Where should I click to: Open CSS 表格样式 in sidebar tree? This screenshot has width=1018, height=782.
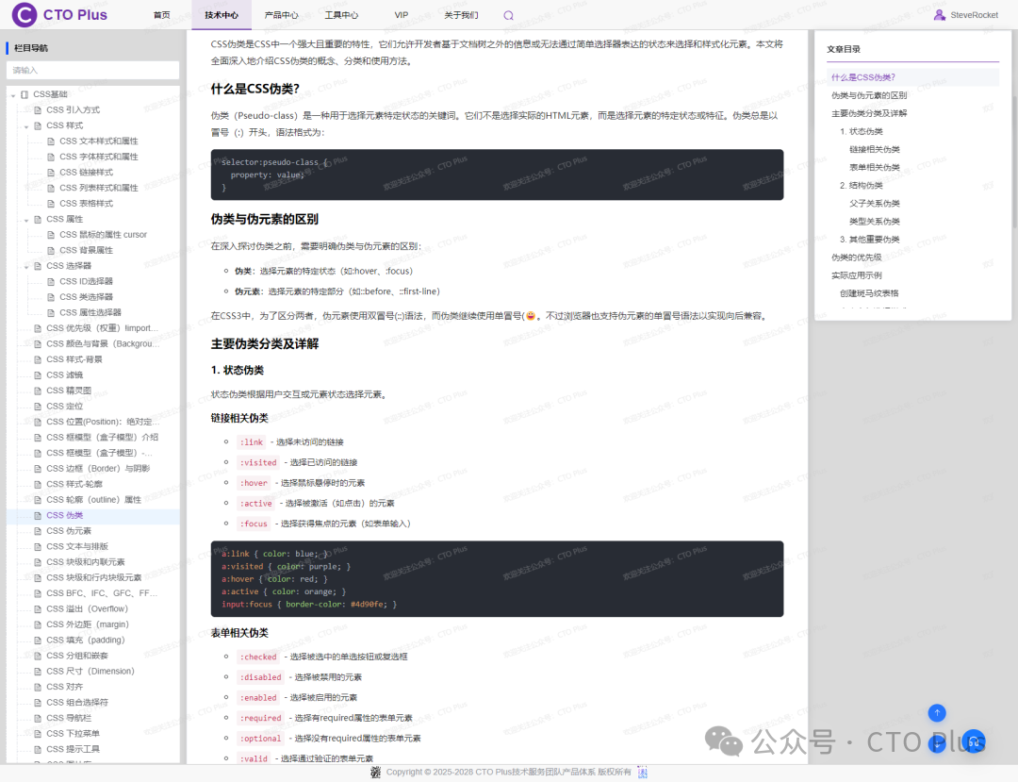87,204
